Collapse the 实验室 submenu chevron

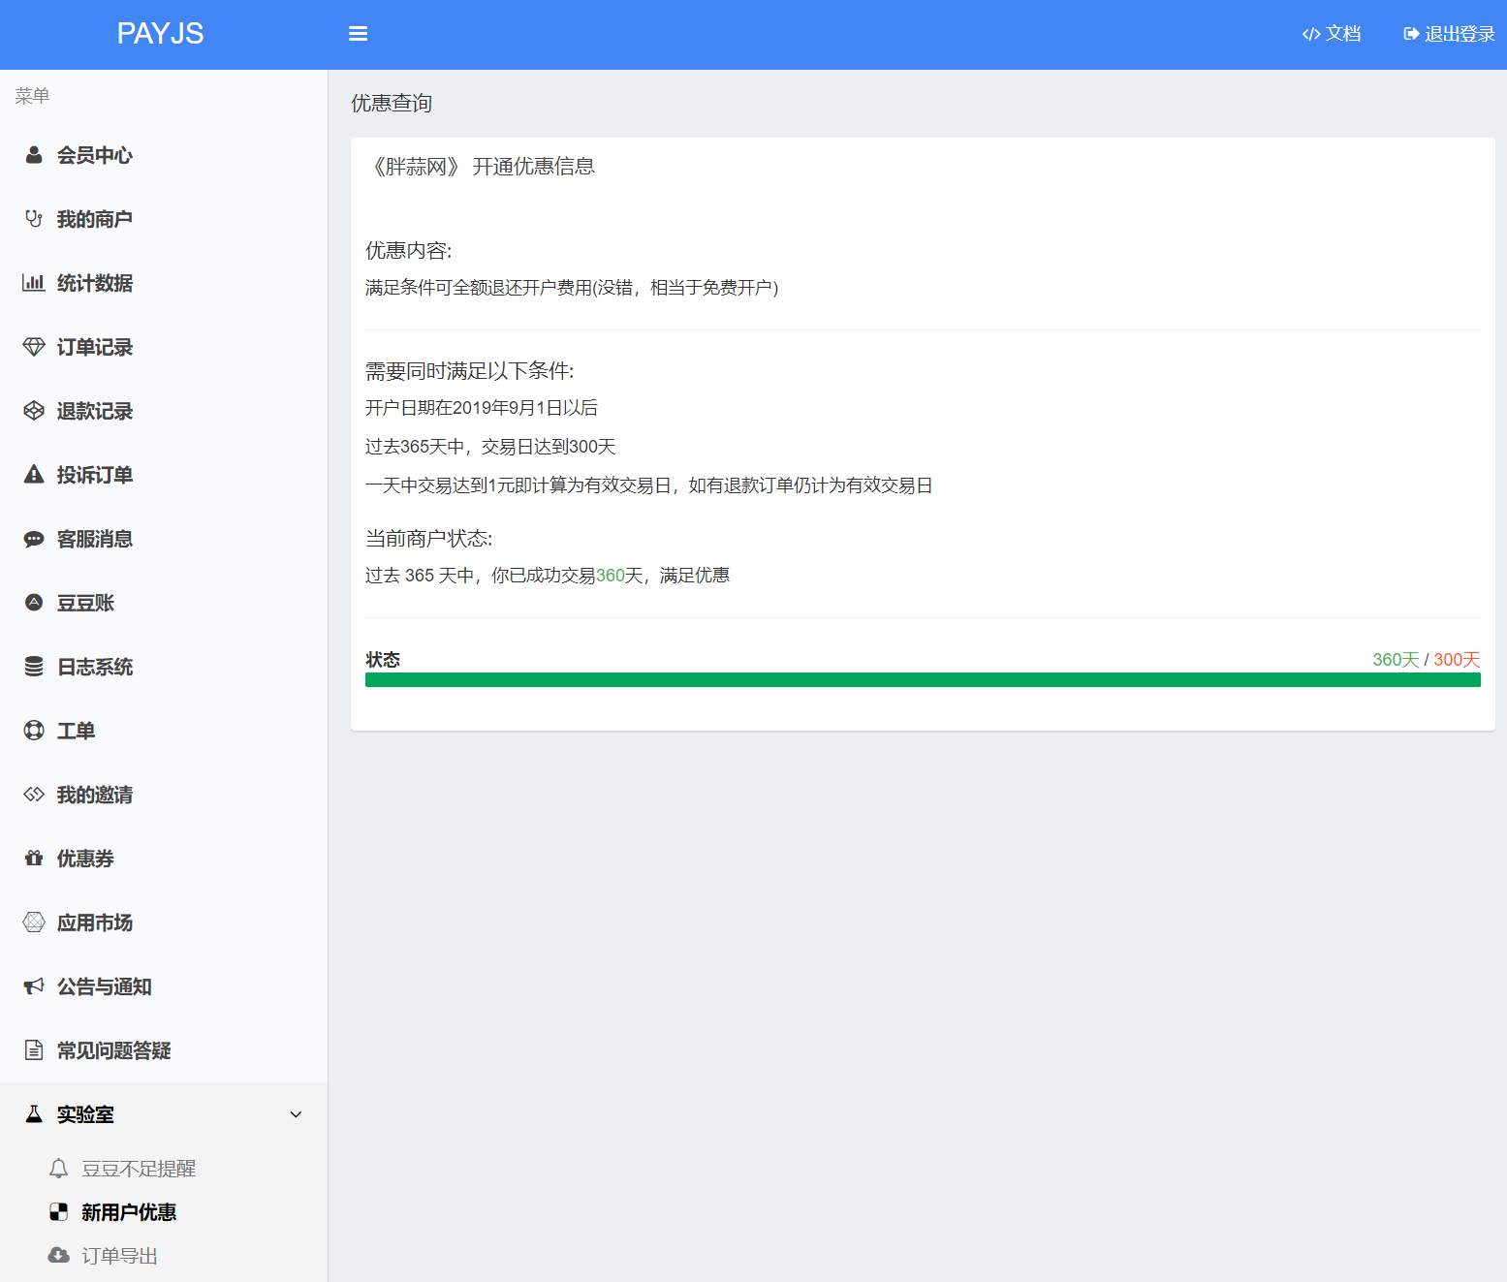[296, 1114]
